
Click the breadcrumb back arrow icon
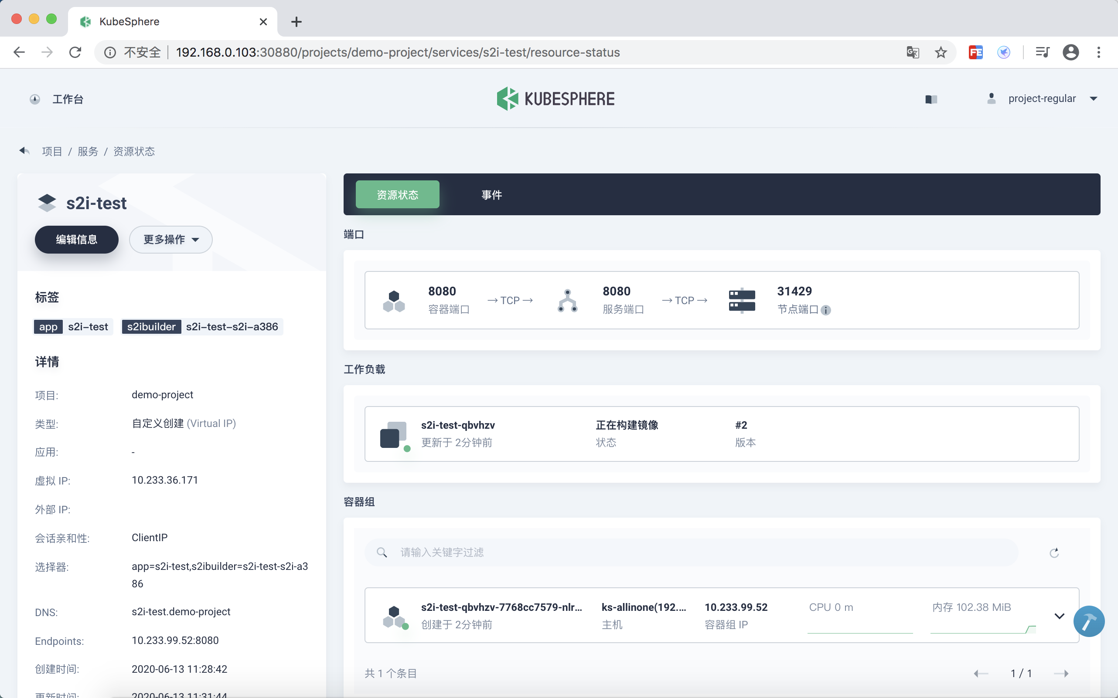[24, 151]
